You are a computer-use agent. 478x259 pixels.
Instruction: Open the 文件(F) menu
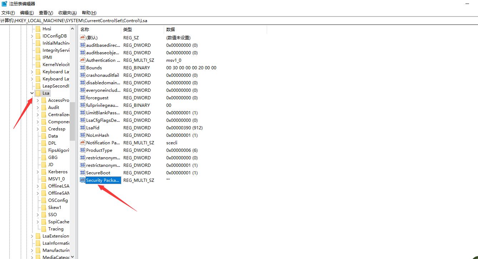pyautogui.click(x=8, y=13)
